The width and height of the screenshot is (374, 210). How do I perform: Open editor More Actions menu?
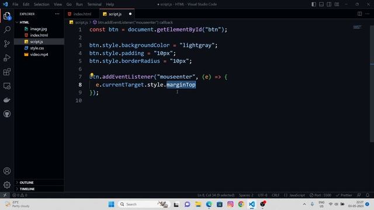tap(368, 14)
